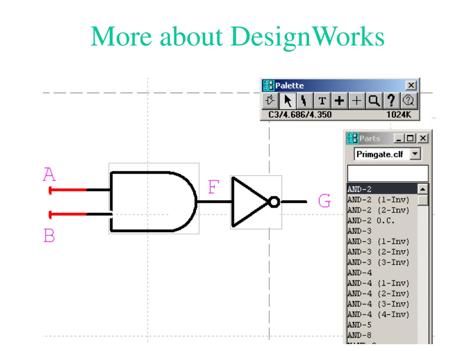Click the output signal label G
This screenshot has width=468, height=351.
point(324,201)
